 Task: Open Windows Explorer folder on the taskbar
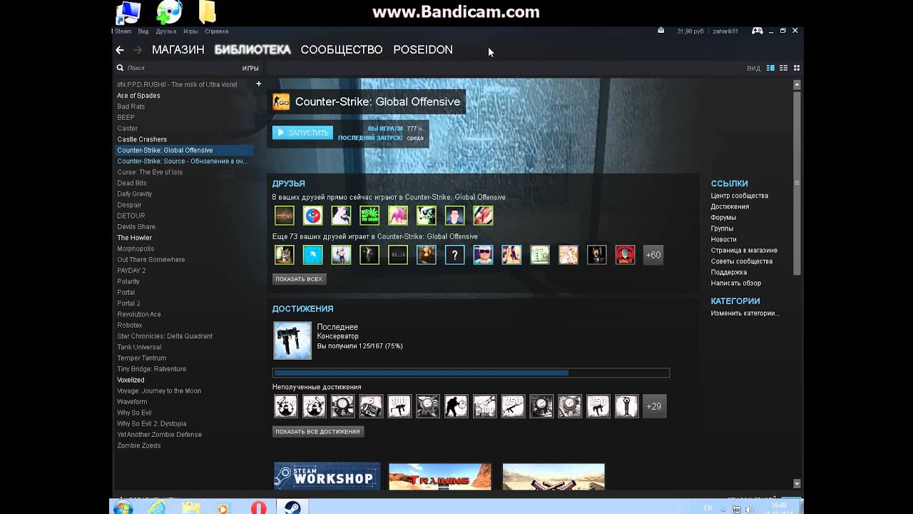[x=190, y=508]
